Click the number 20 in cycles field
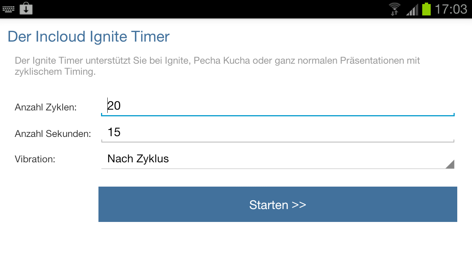 [114, 106]
